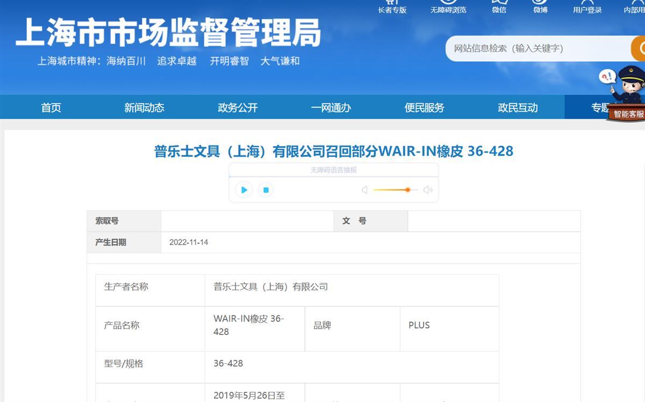
Task: Open the 微信 WeChat link
Action: click(x=499, y=7)
